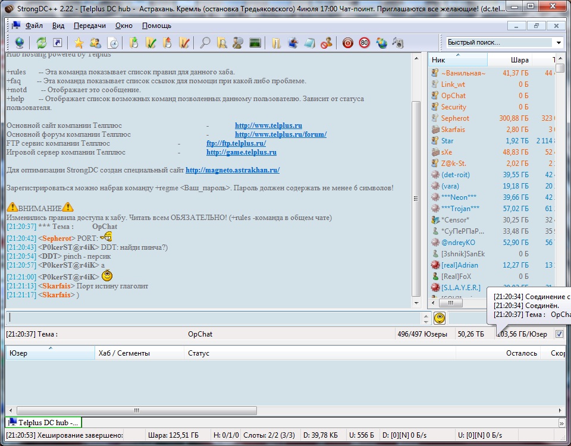The image size is (571, 446).
Task: Toggle the sound speaker toolbar icon
Action: click(x=398, y=43)
